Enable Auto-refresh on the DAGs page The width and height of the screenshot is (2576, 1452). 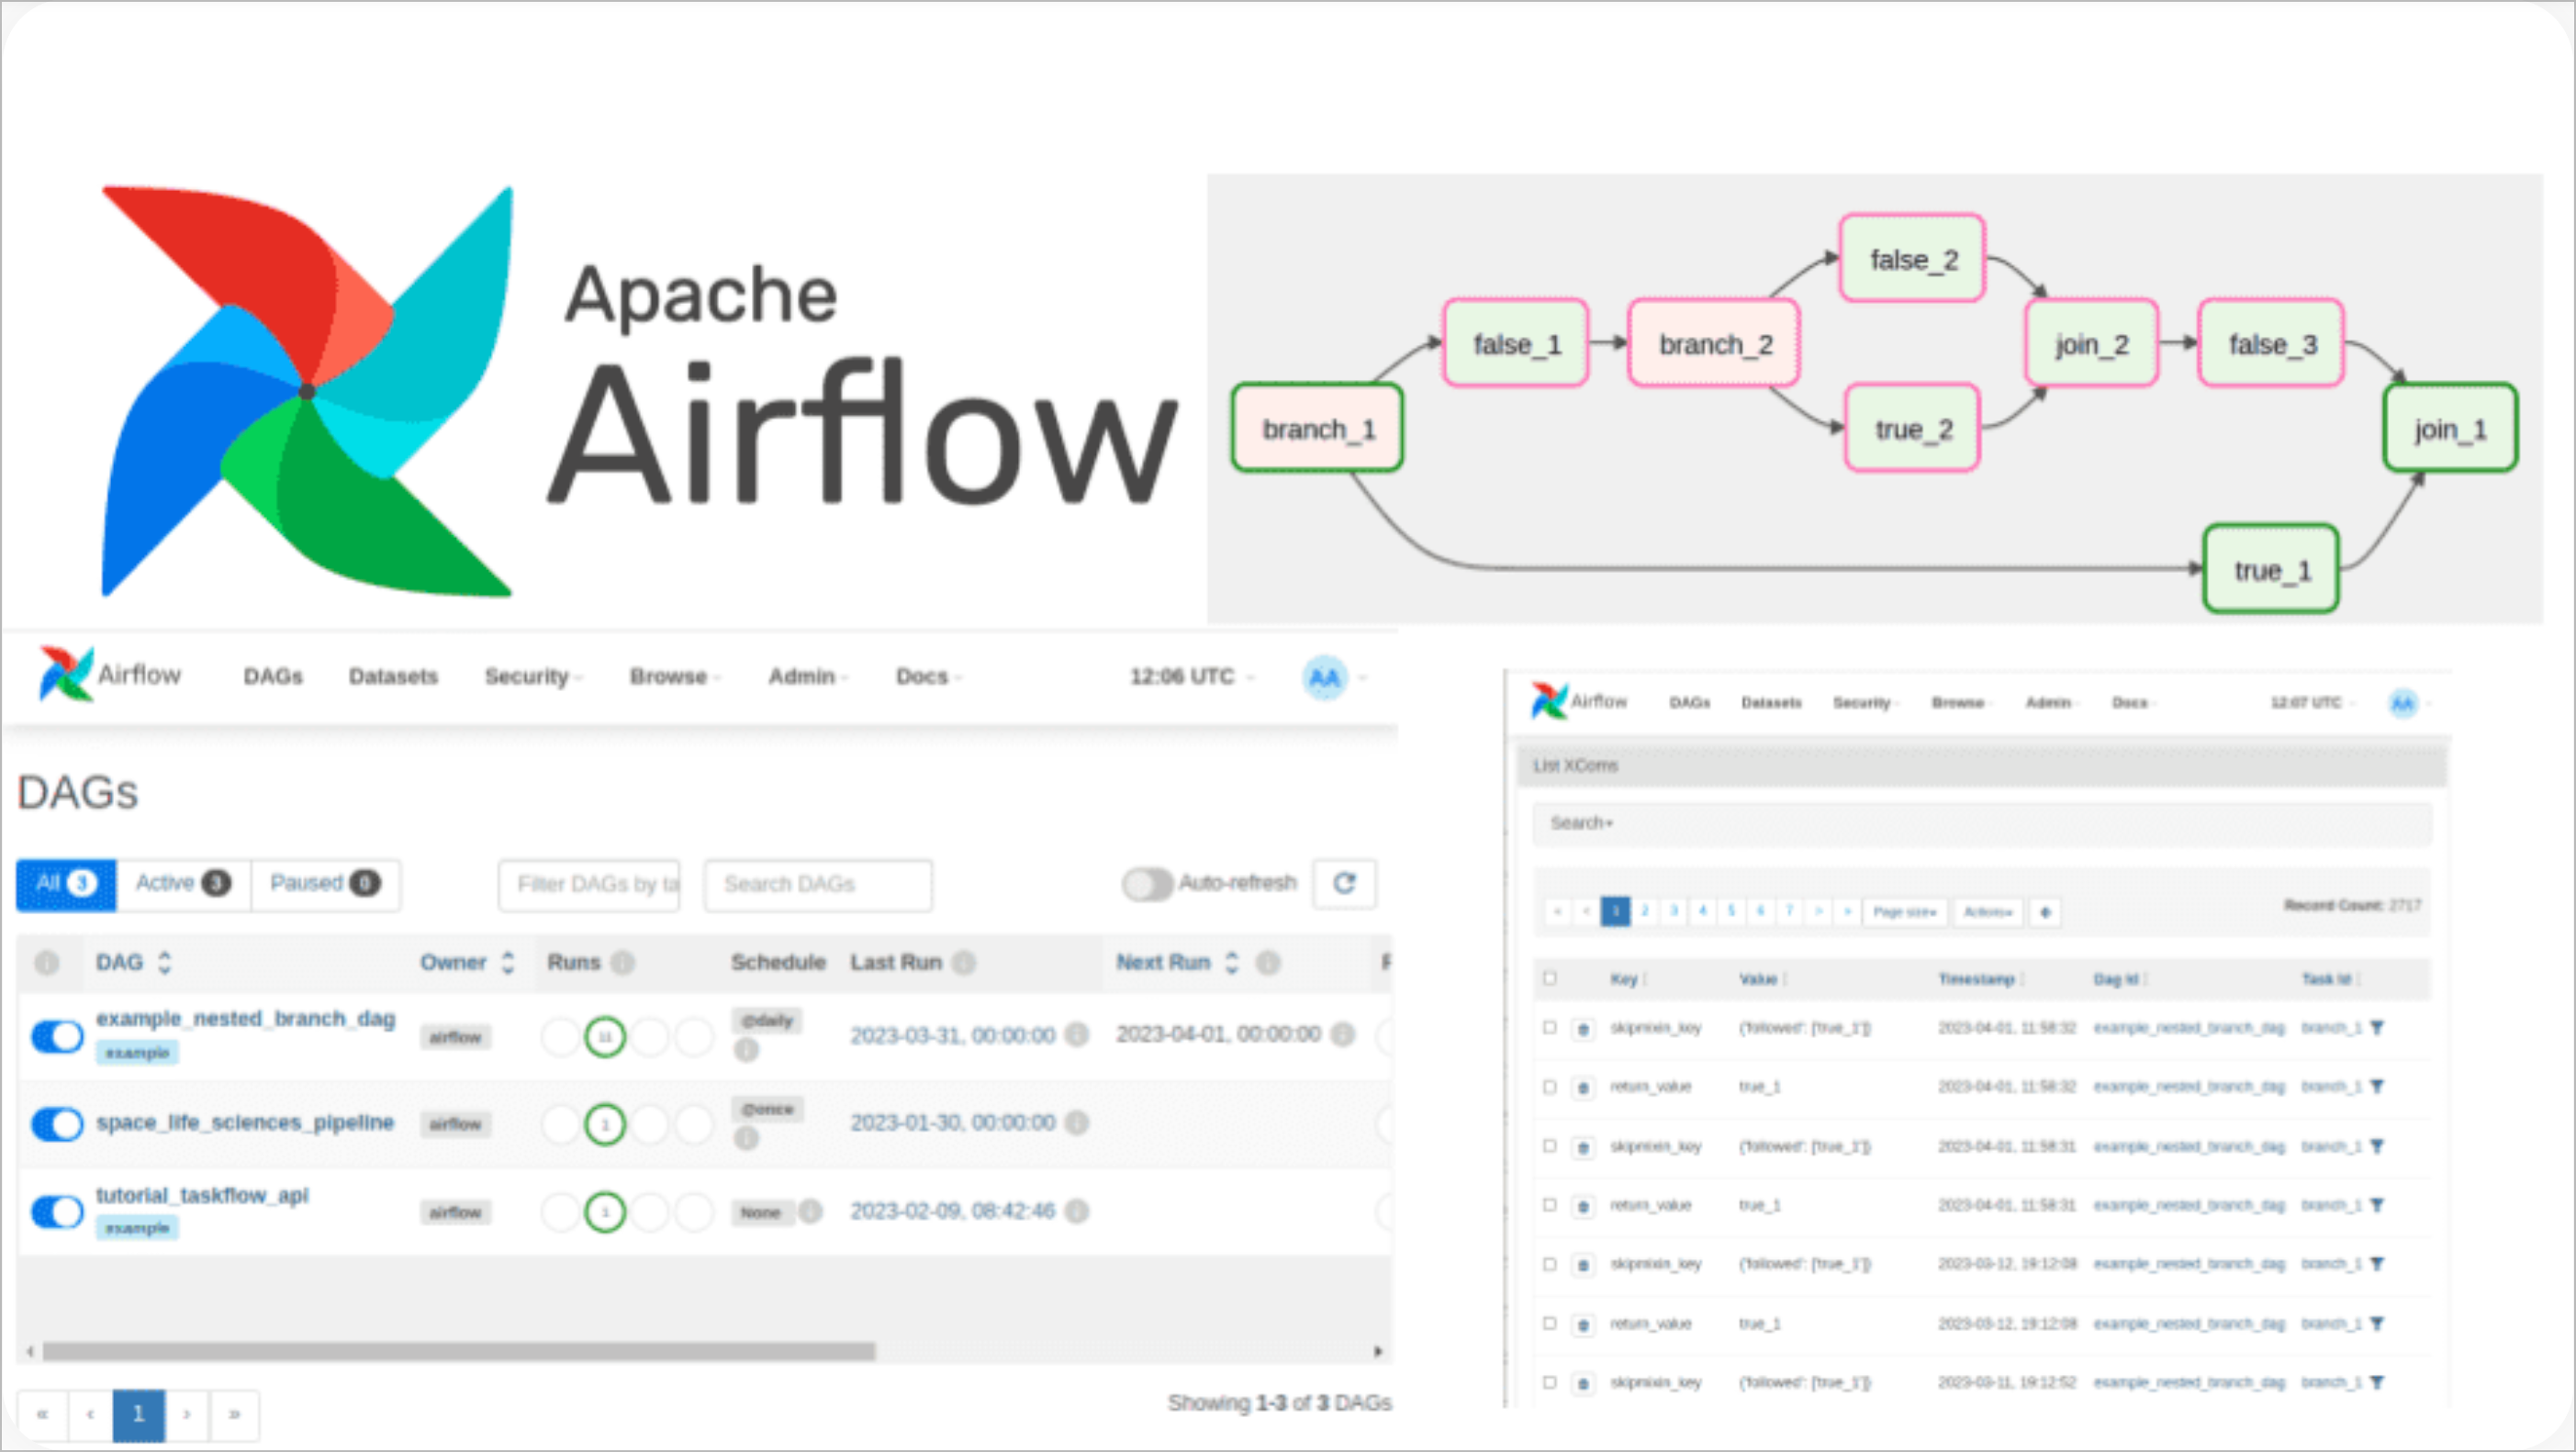point(1146,883)
